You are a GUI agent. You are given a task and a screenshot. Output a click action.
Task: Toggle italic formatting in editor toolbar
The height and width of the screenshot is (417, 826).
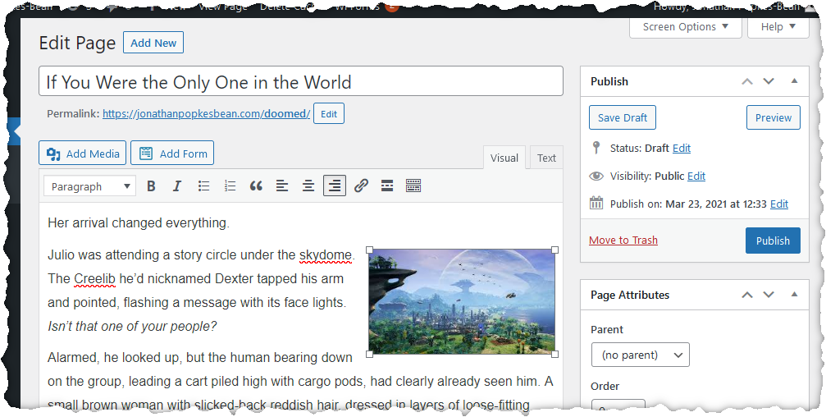(177, 186)
